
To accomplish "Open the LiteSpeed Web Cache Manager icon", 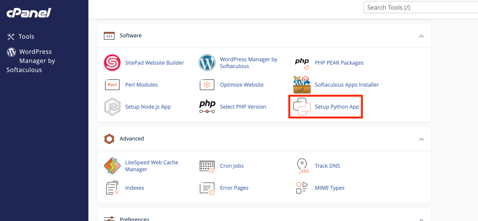I will pyautogui.click(x=112, y=166).
